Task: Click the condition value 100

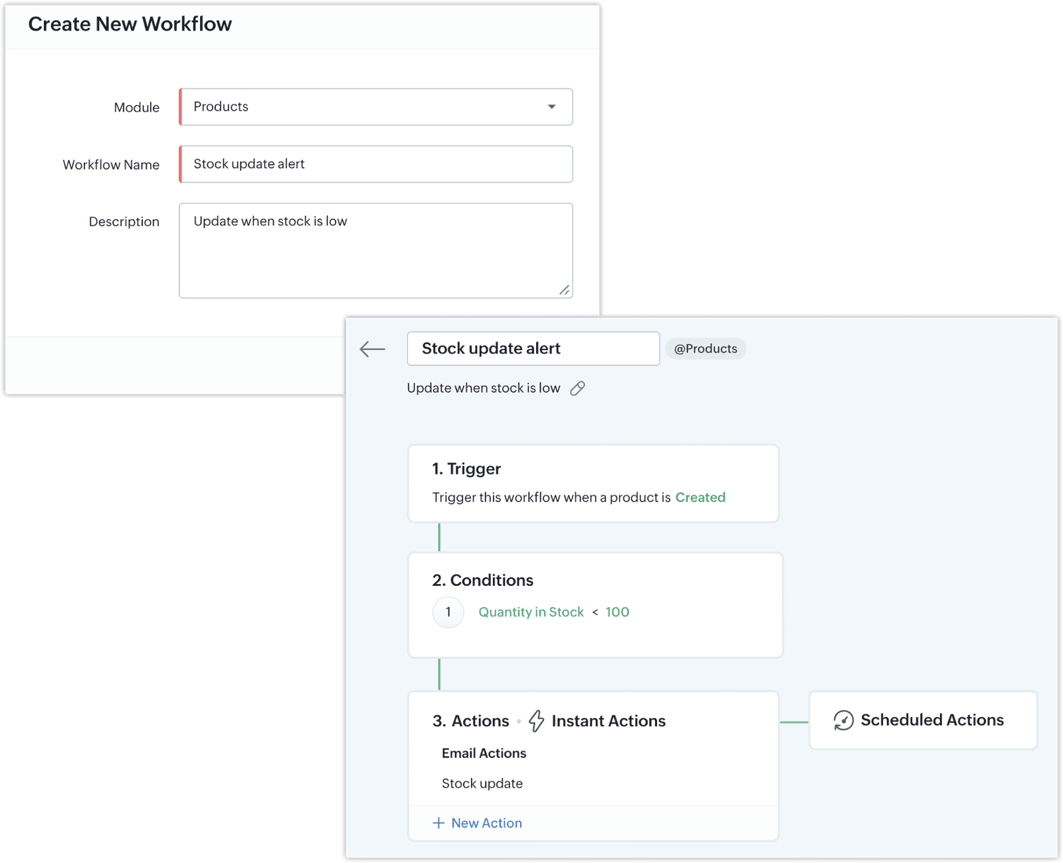Action: click(x=617, y=612)
